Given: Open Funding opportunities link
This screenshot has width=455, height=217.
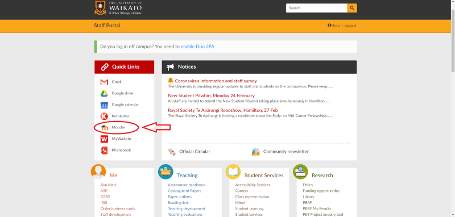Looking at the screenshot, I should [321, 191].
